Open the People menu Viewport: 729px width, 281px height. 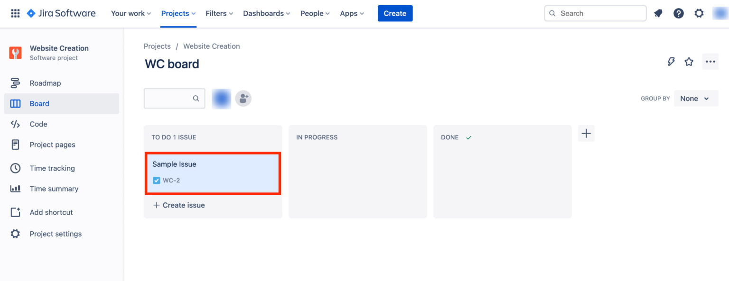coord(314,13)
